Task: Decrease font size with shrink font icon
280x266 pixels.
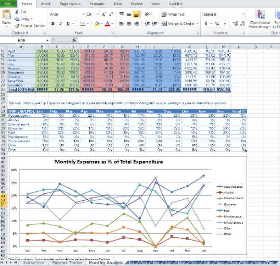Action: pos(110,14)
